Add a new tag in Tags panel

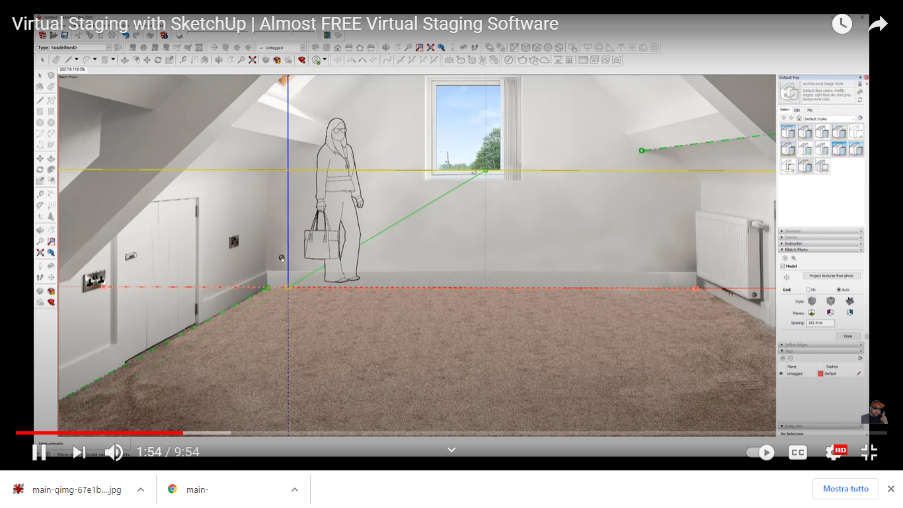tap(783, 358)
